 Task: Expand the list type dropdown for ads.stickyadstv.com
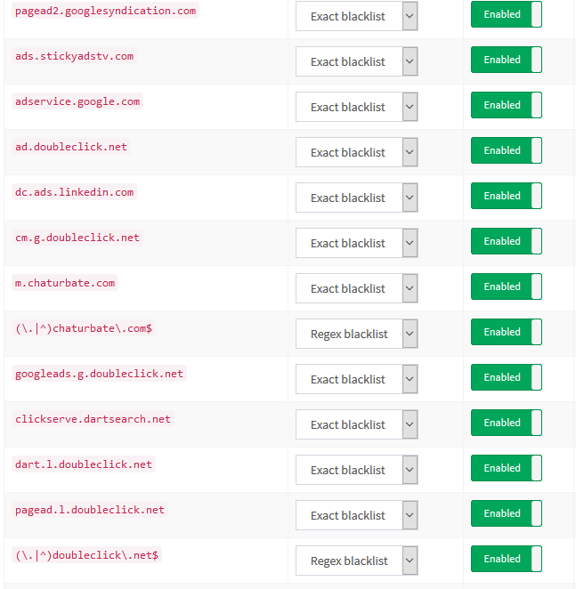[356, 61]
